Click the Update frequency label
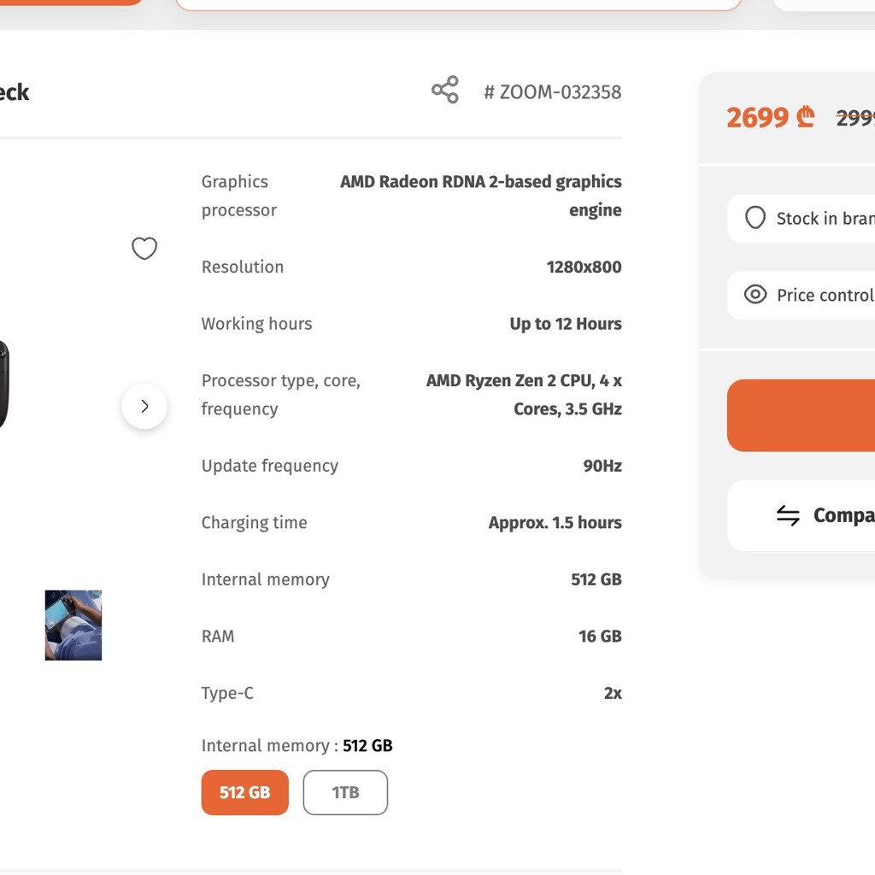 click(x=269, y=466)
